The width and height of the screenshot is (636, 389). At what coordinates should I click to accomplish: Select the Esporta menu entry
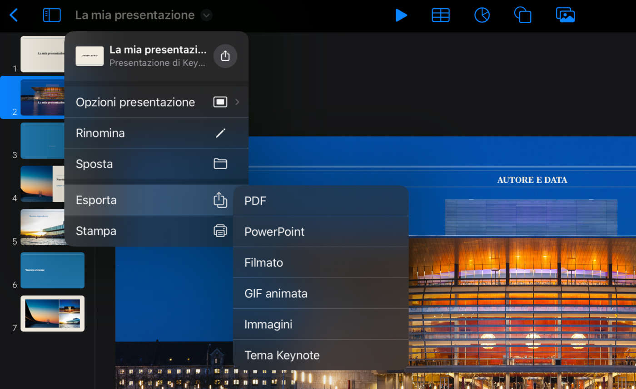pos(156,200)
